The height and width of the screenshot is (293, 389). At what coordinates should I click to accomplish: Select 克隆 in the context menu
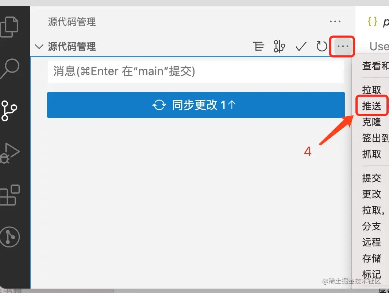[x=371, y=122]
